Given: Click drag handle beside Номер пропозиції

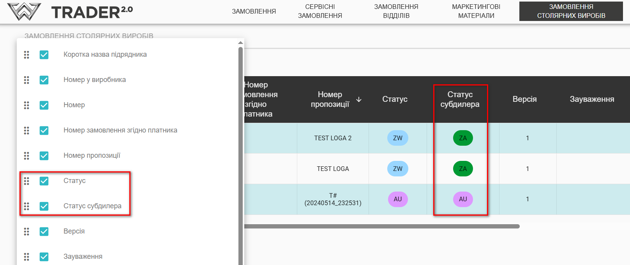Looking at the screenshot, I should point(26,156).
